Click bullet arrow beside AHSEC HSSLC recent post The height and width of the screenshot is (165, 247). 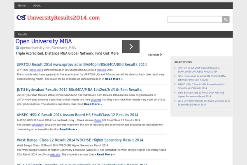point(175,84)
